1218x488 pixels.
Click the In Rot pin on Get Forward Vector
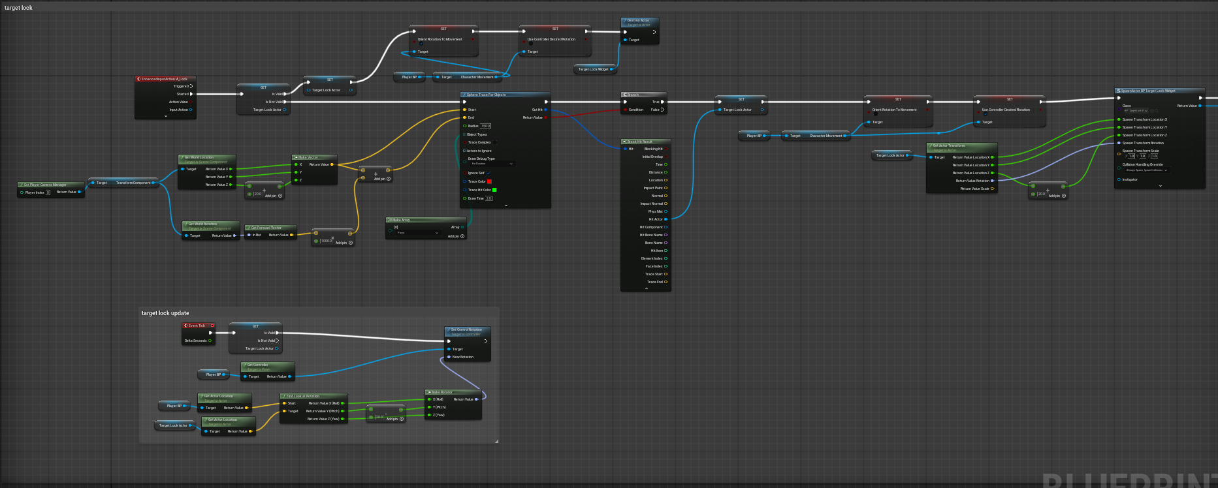[x=249, y=235]
